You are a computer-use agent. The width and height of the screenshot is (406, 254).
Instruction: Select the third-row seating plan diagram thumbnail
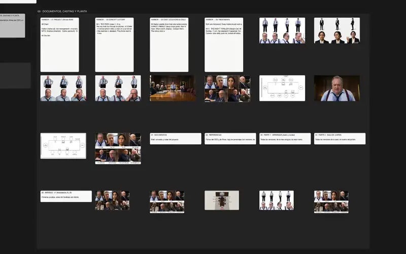(x=63, y=146)
